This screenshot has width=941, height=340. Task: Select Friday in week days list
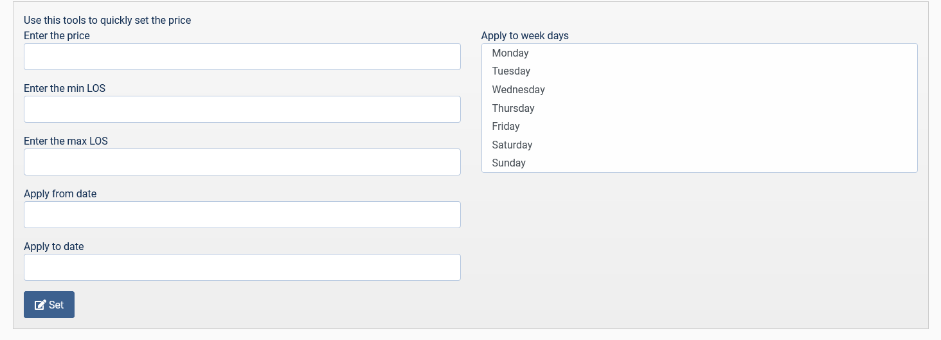(506, 127)
